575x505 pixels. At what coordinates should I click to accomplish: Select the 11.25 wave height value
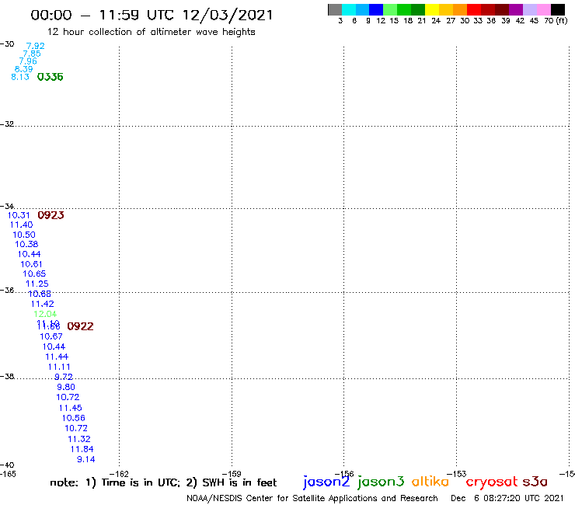(x=37, y=284)
